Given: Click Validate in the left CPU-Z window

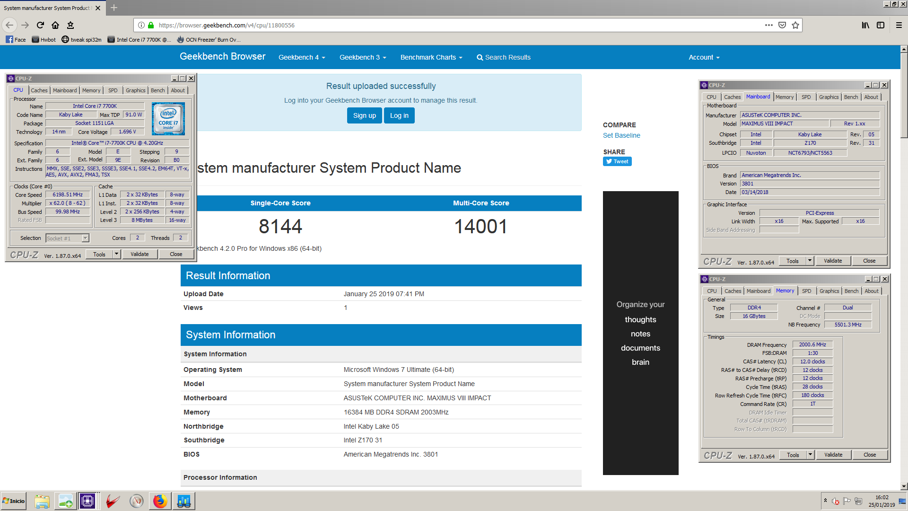Looking at the screenshot, I should click(140, 254).
